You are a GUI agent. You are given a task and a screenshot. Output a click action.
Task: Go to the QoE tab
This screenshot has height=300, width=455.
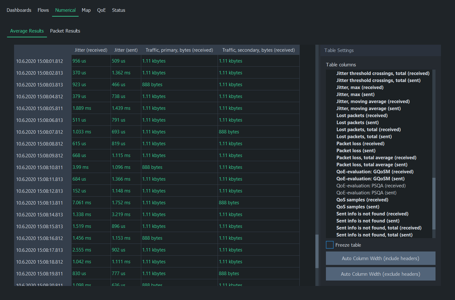click(x=101, y=10)
